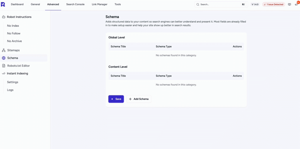Open the announcements megaphone icon
Viewport: 300px width, 149px height.
296,4
